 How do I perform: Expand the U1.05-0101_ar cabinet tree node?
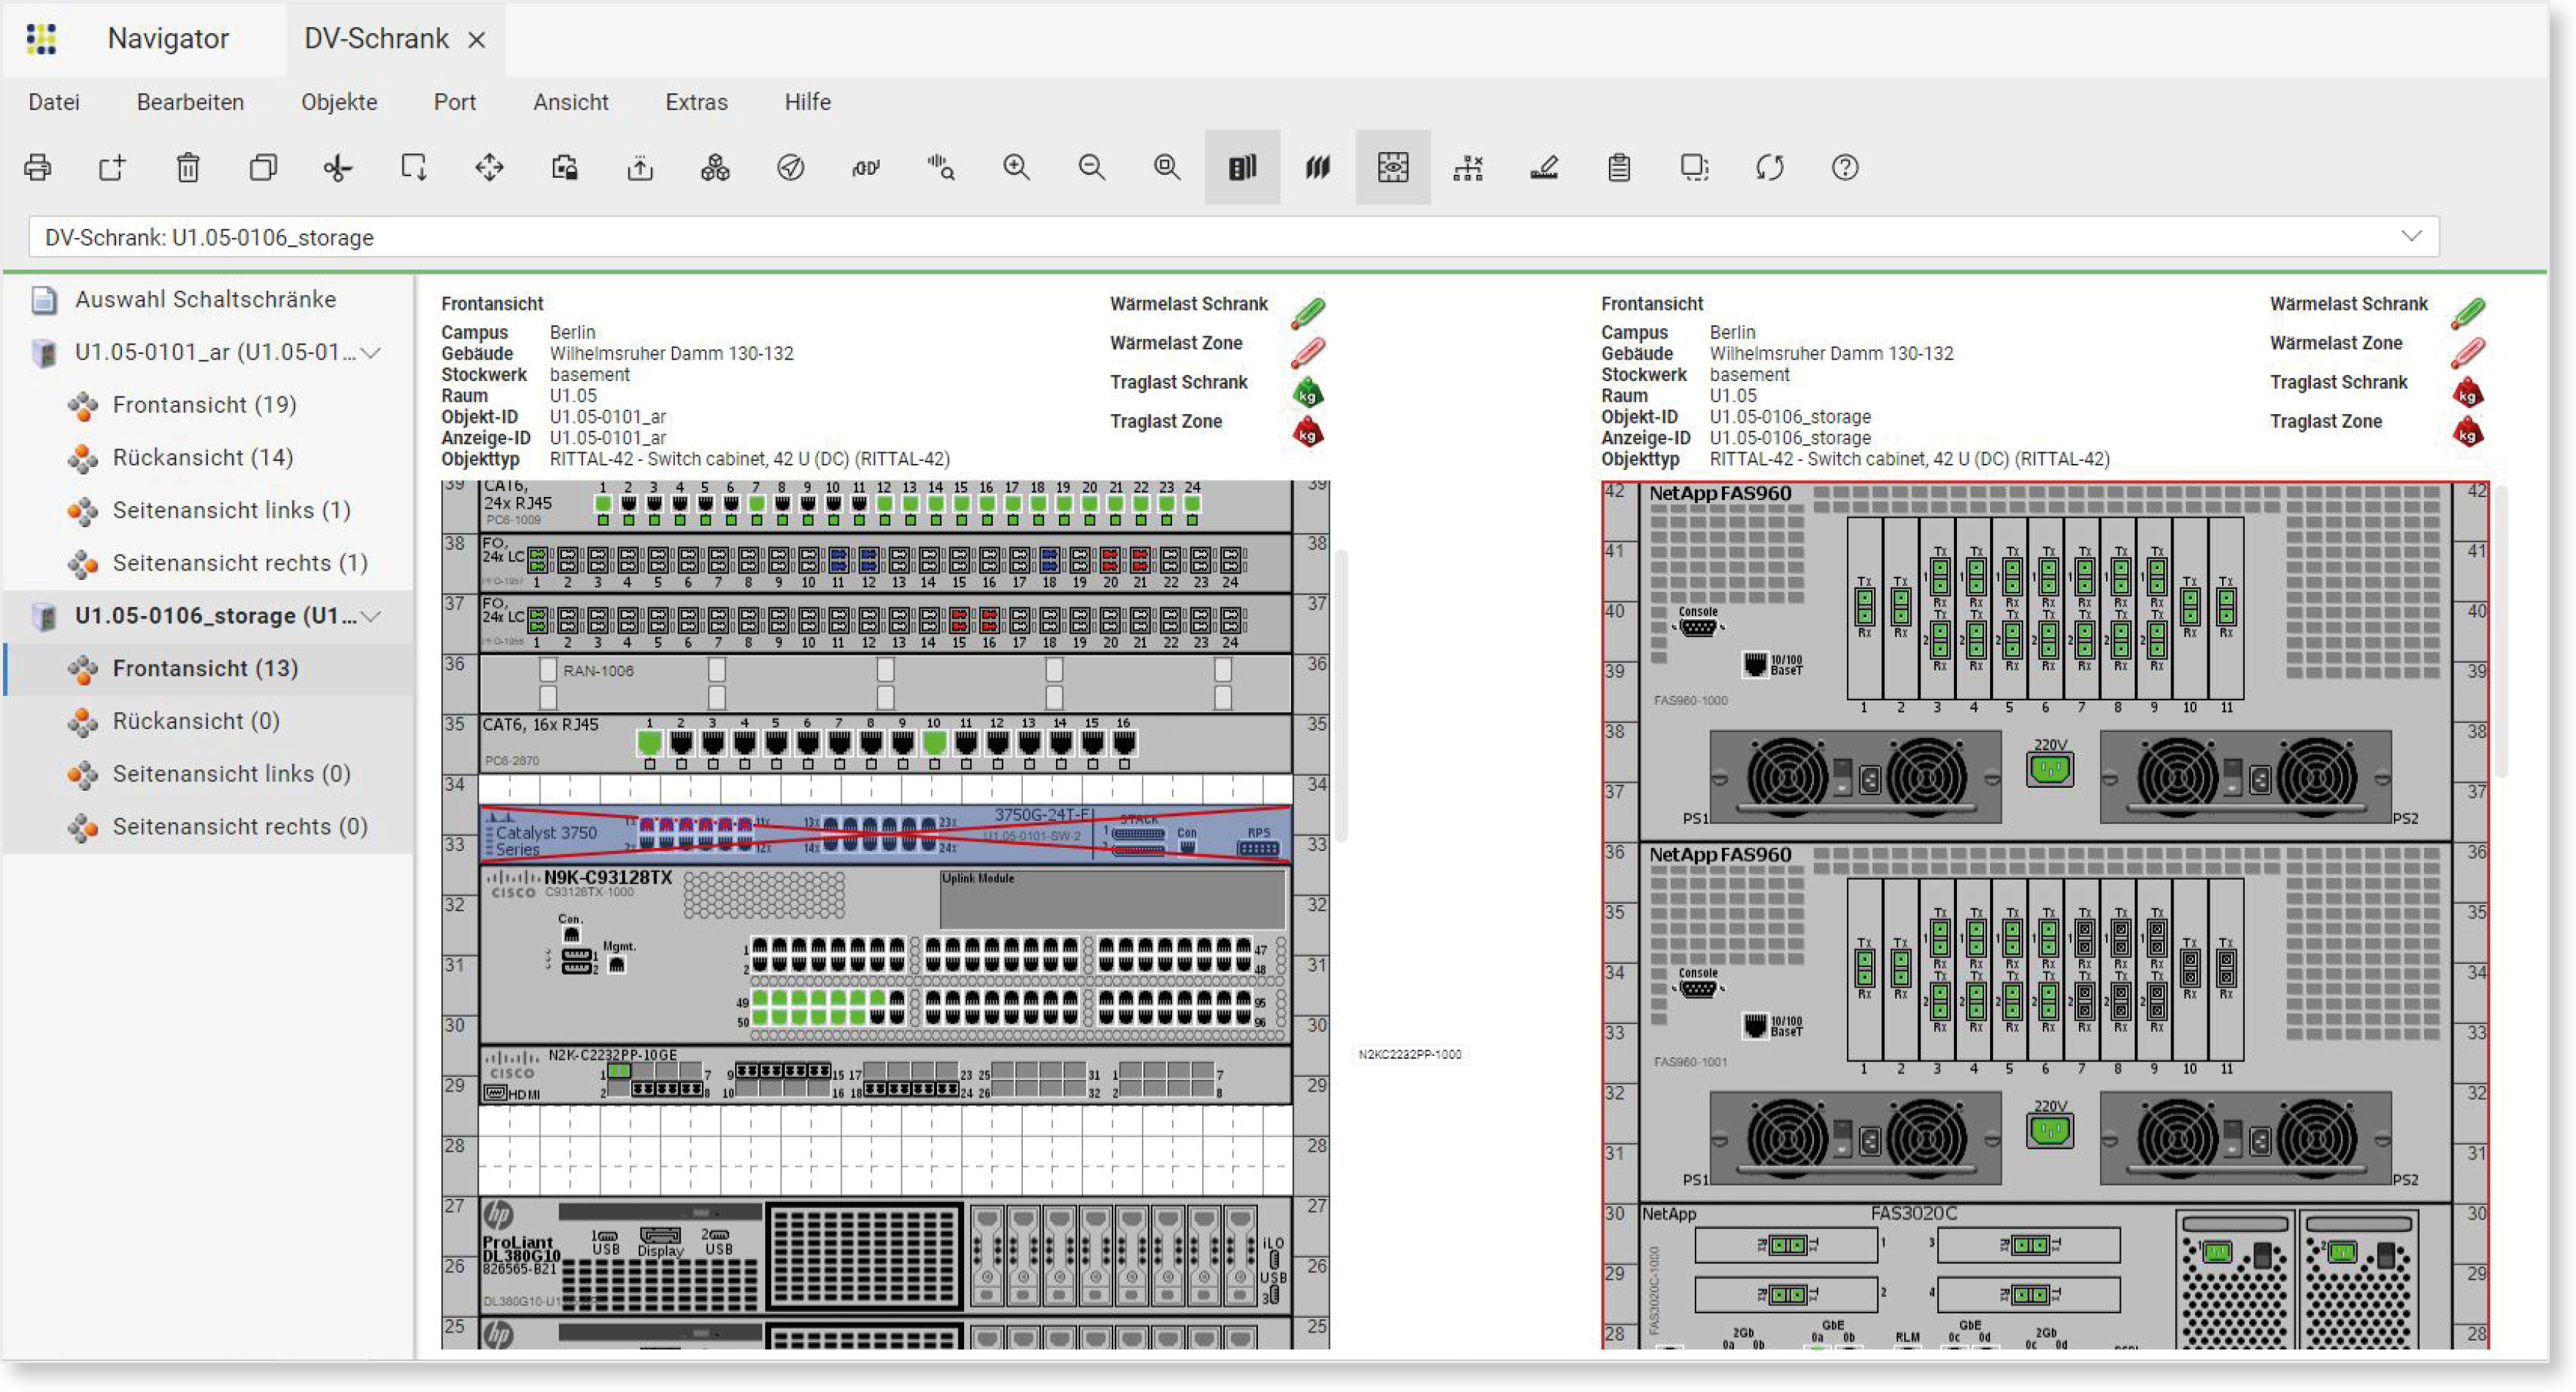pyautogui.click(x=372, y=352)
